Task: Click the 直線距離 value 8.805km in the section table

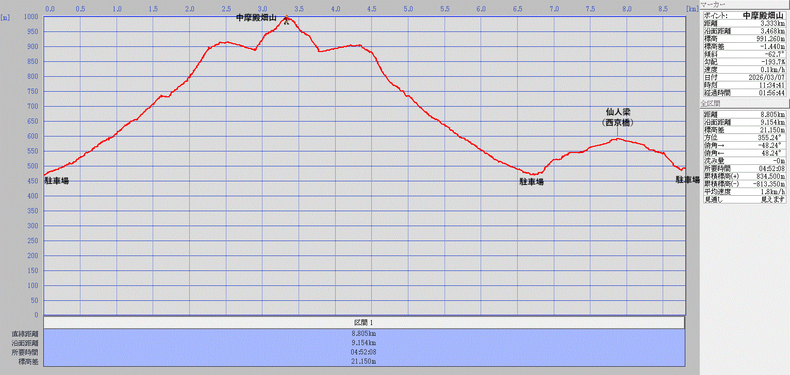Action: coord(364,334)
